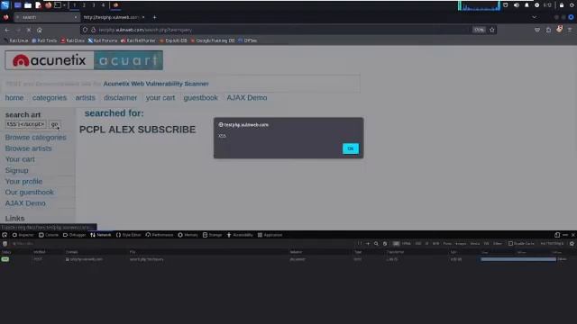Click the insecure connection padlock icon
The width and height of the screenshot is (577, 324).
coord(94,30)
